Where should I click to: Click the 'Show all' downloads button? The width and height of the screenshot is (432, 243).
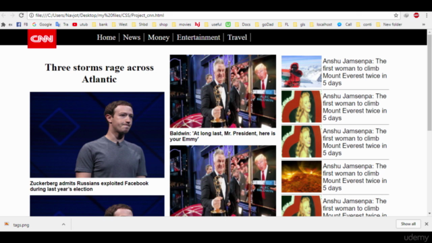[x=408, y=224]
